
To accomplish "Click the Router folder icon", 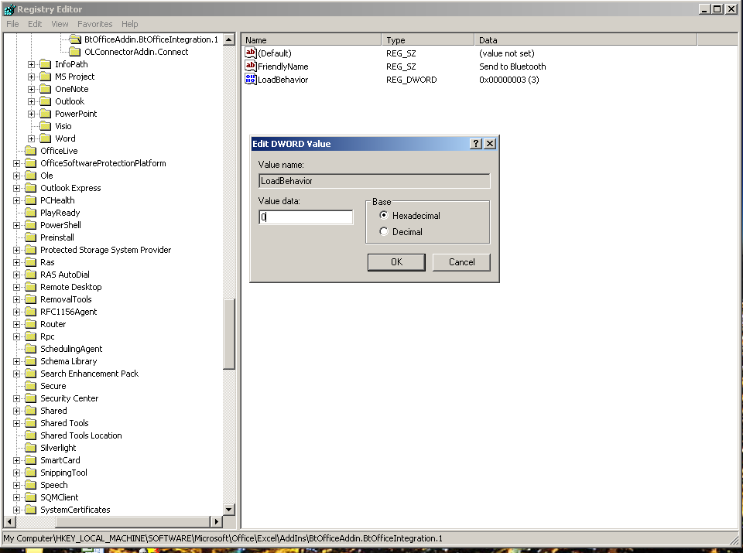I will (31, 324).
